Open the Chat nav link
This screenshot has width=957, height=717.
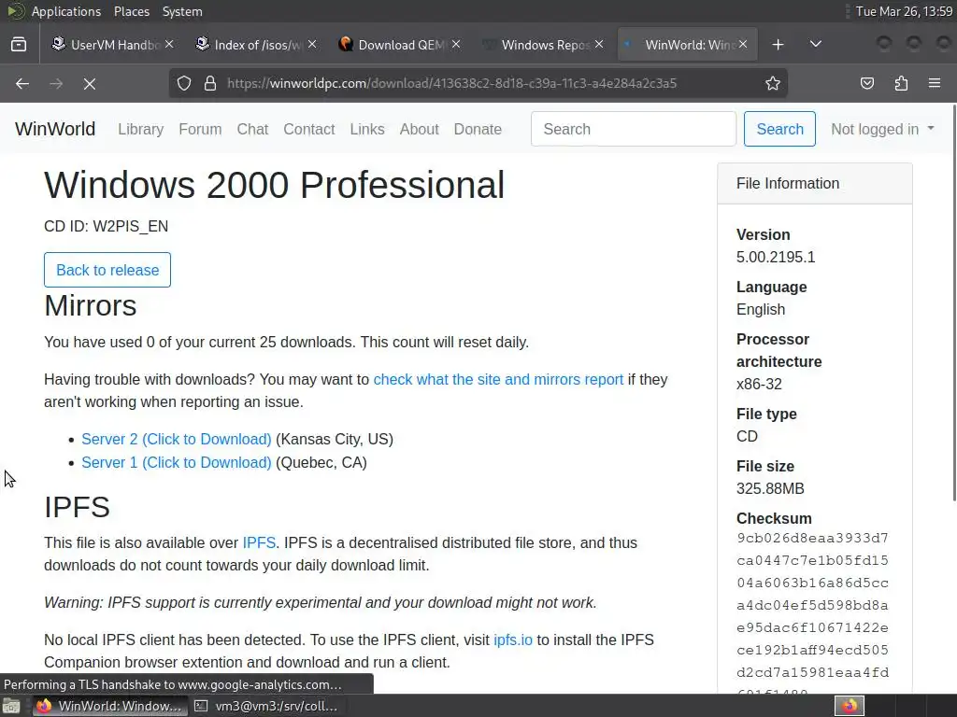coord(252,129)
